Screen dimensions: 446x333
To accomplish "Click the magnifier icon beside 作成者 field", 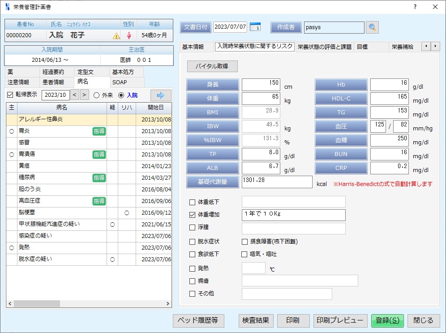I will [x=373, y=27].
